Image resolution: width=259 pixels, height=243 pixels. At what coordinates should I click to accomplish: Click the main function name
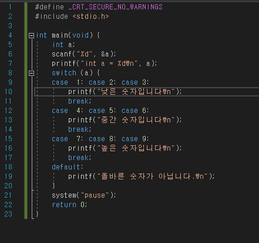(60, 35)
